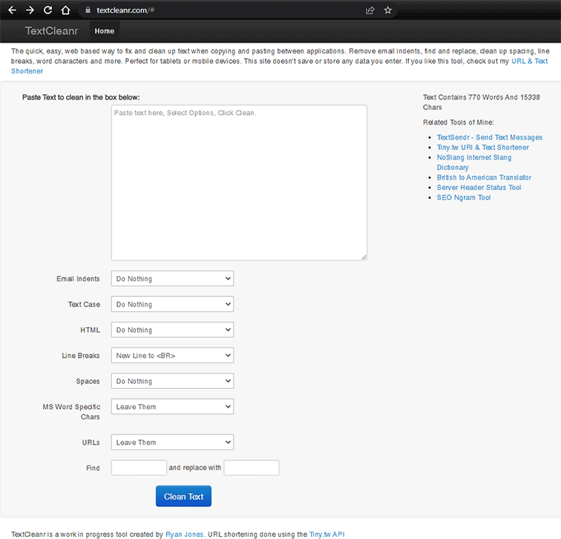
Task: Open the TextCleanr brand logo link
Action: click(x=51, y=31)
